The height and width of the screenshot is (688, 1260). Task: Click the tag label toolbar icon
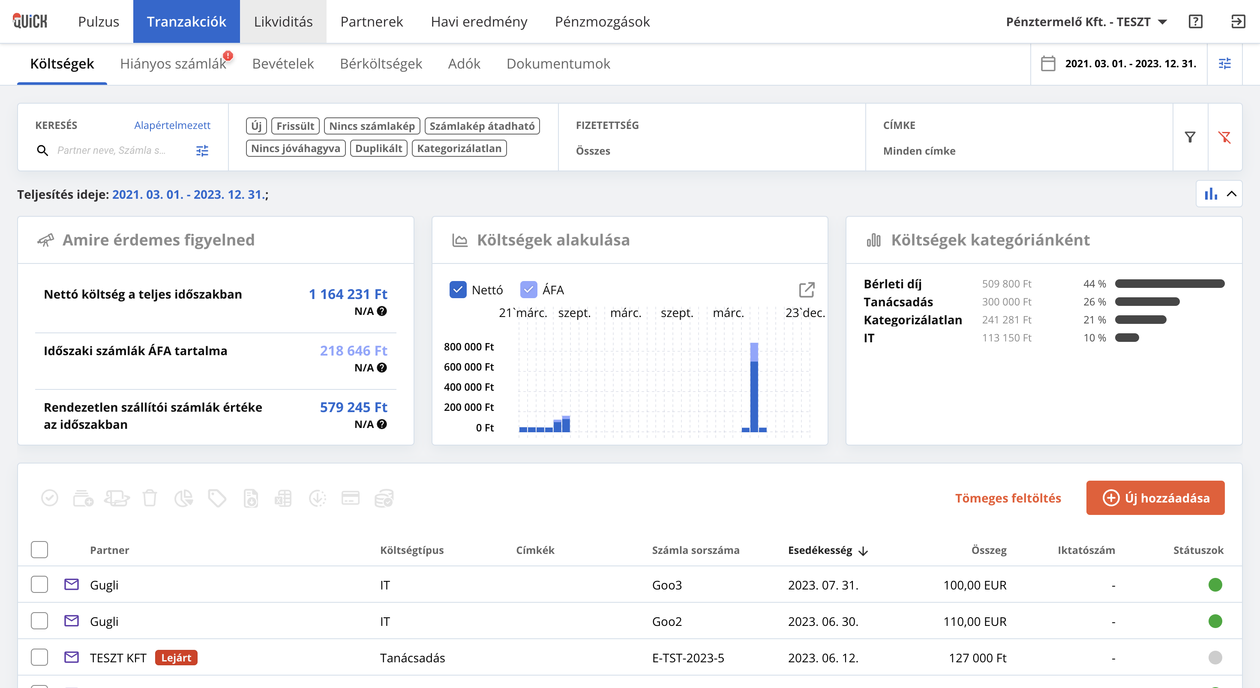pos(217,498)
